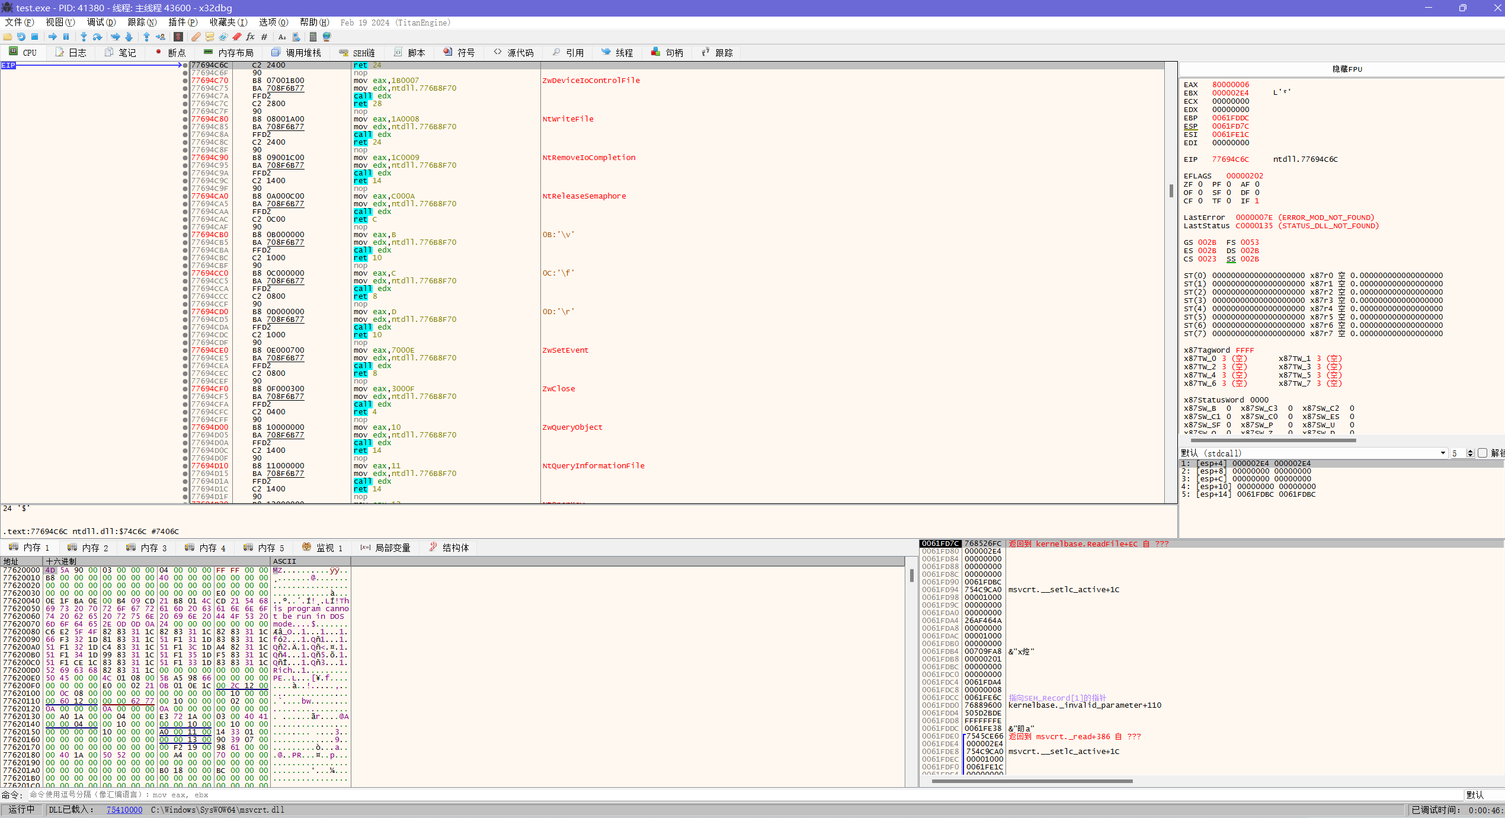Click the run to user code icon

tap(160, 37)
